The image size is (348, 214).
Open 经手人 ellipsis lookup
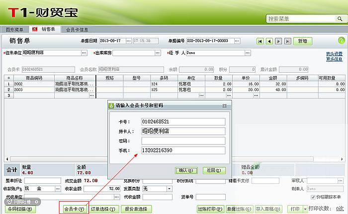248,53
